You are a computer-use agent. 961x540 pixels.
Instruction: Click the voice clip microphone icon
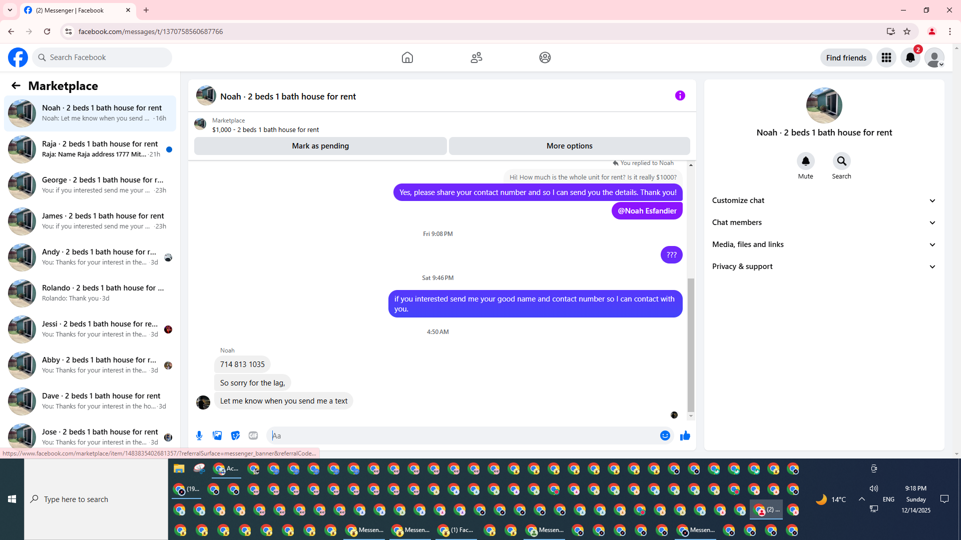tap(199, 435)
